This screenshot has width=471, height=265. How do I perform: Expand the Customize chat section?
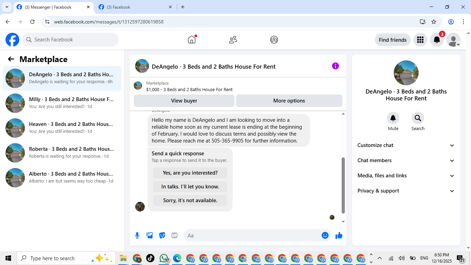pyautogui.click(x=406, y=145)
